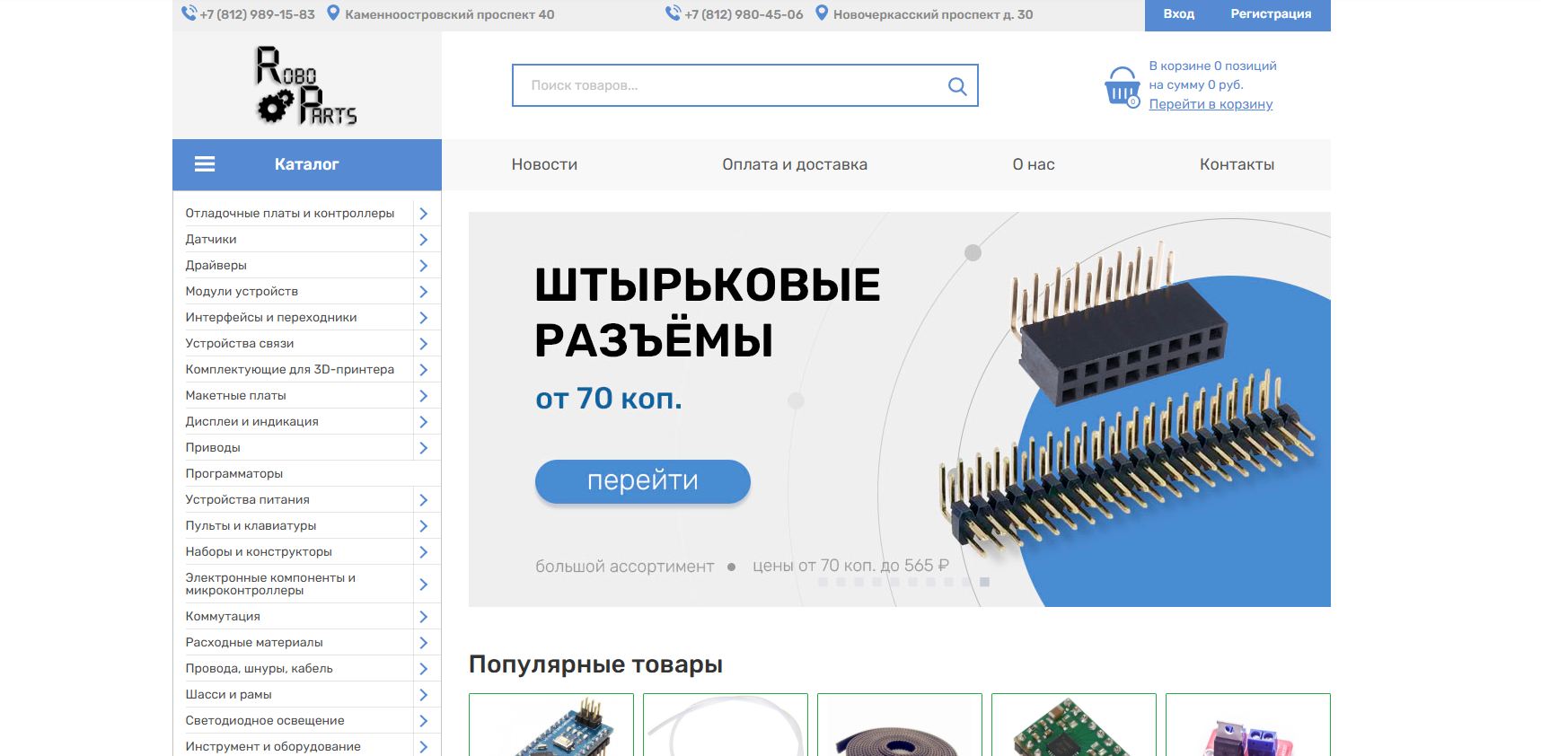Click the hamburger icon next to Каталог

click(205, 164)
